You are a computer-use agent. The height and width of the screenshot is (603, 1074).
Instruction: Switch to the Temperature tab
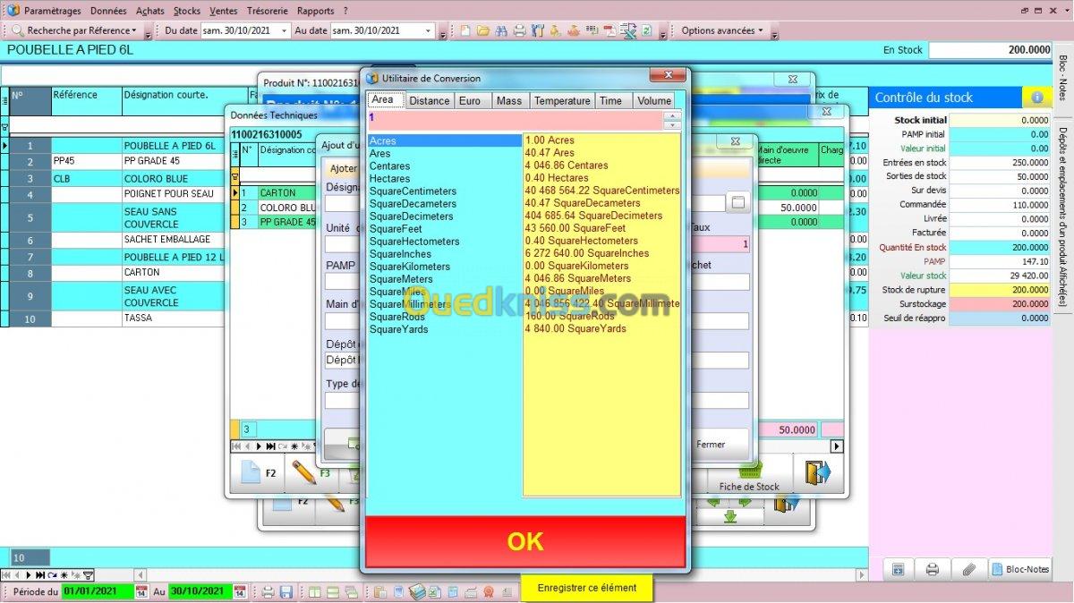(562, 101)
